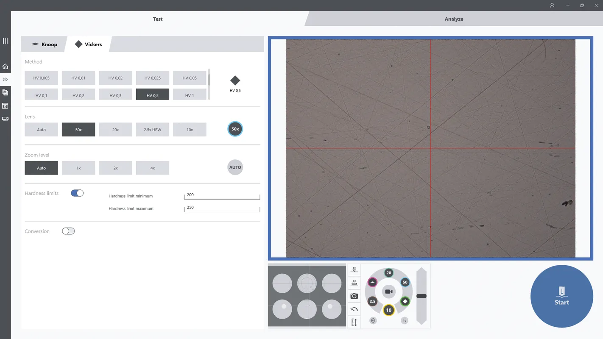
Task: Choose method HV 0,05
Action: (190, 78)
